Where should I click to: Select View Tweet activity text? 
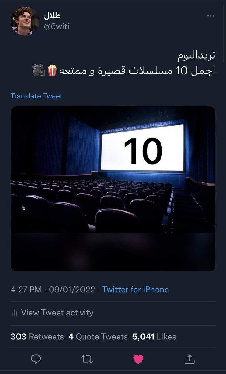pyautogui.click(x=57, y=313)
